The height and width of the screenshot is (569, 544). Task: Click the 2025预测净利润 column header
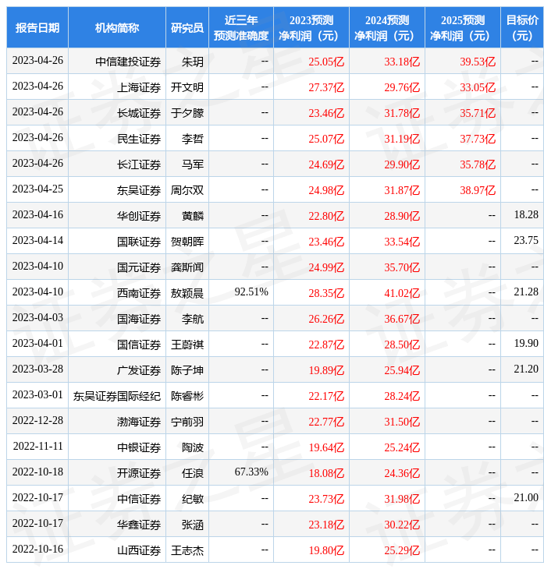coord(463,27)
